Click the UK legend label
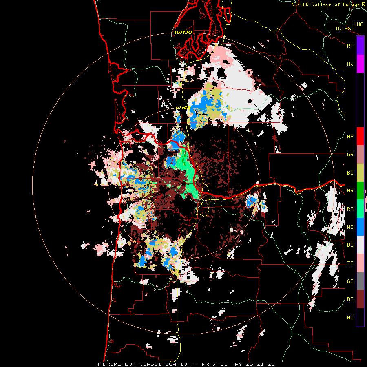367x367 pixels. point(350,64)
